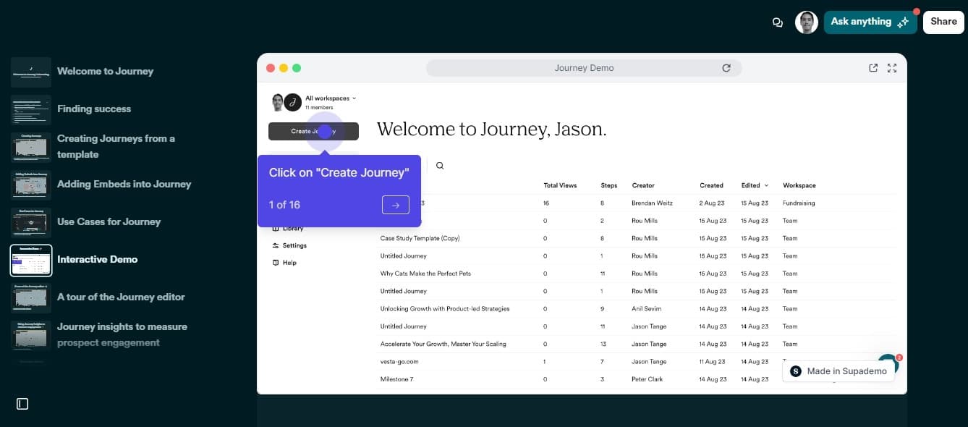
Task: Select the Welcome to Journey step
Action: click(x=105, y=71)
